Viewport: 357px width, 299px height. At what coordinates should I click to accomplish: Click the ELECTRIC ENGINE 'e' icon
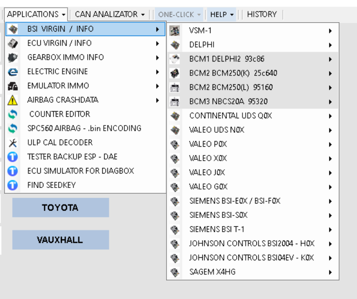point(13,72)
